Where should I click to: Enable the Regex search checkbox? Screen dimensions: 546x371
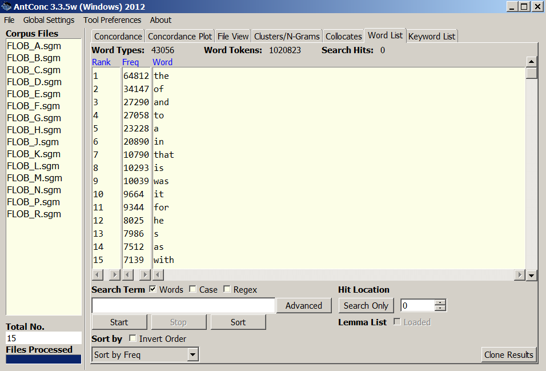[227, 289]
